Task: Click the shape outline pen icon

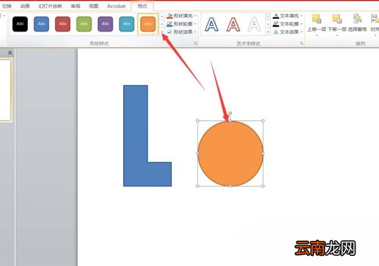Action: point(169,24)
